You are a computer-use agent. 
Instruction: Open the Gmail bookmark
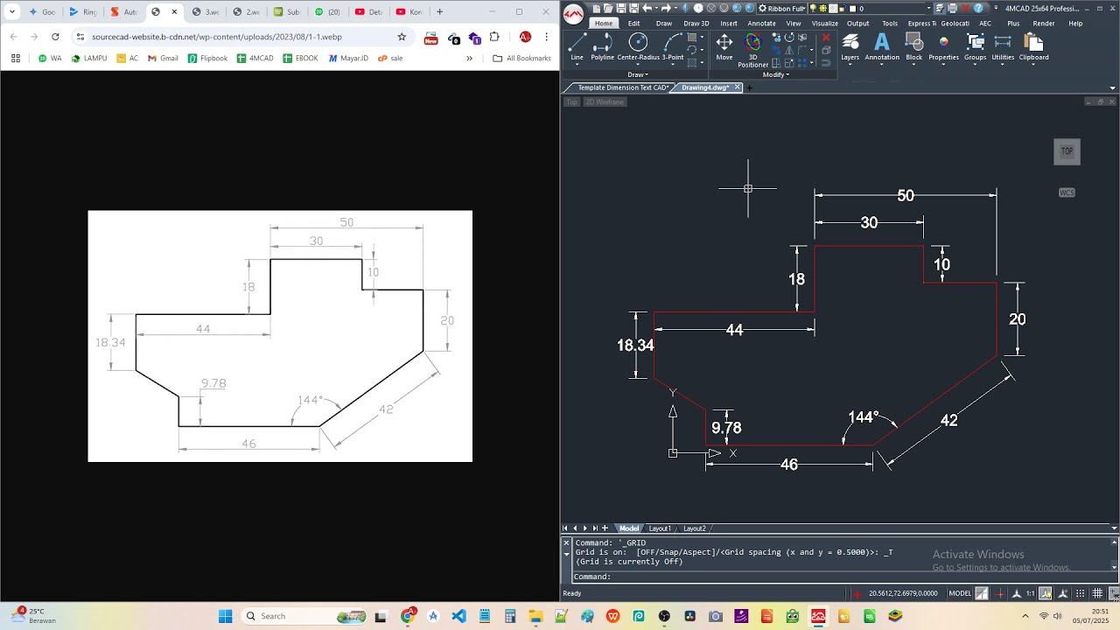click(x=164, y=59)
